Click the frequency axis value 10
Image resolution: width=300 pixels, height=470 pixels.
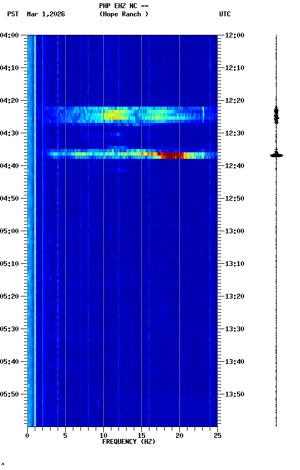(103, 436)
